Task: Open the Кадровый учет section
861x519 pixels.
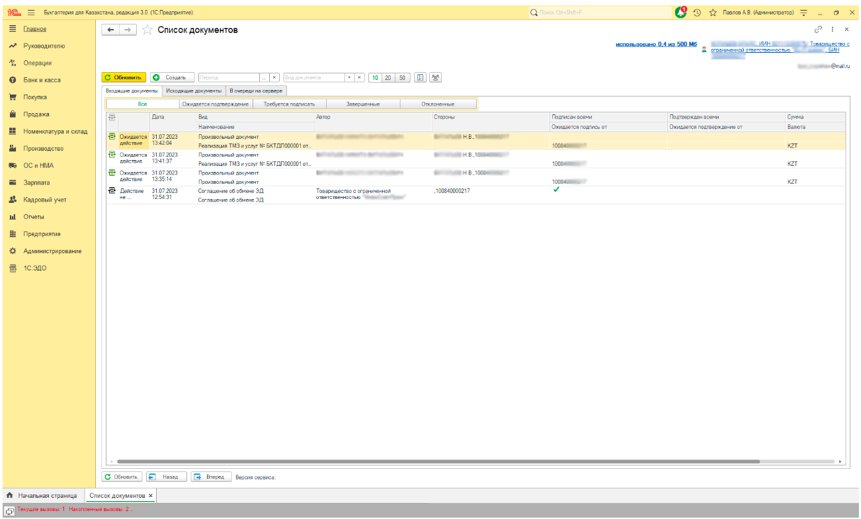Action: coord(45,200)
